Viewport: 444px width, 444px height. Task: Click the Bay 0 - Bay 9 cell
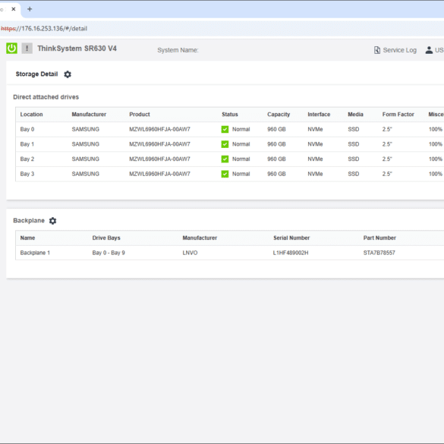point(109,253)
